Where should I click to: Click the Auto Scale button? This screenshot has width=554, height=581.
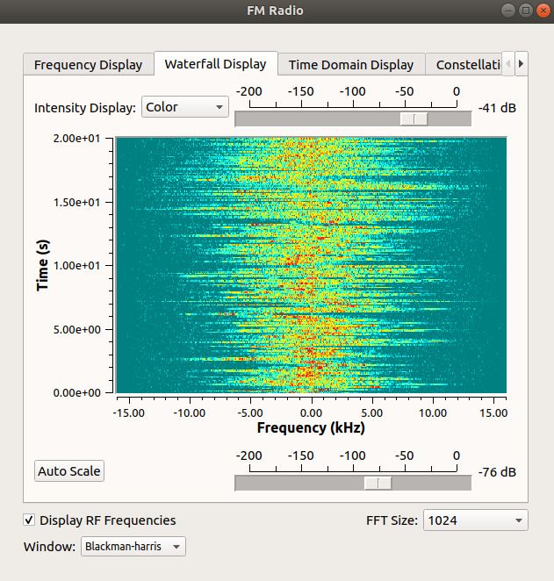click(x=69, y=471)
